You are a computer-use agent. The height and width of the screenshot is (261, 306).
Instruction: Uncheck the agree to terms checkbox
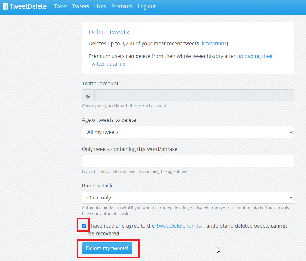click(x=84, y=226)
